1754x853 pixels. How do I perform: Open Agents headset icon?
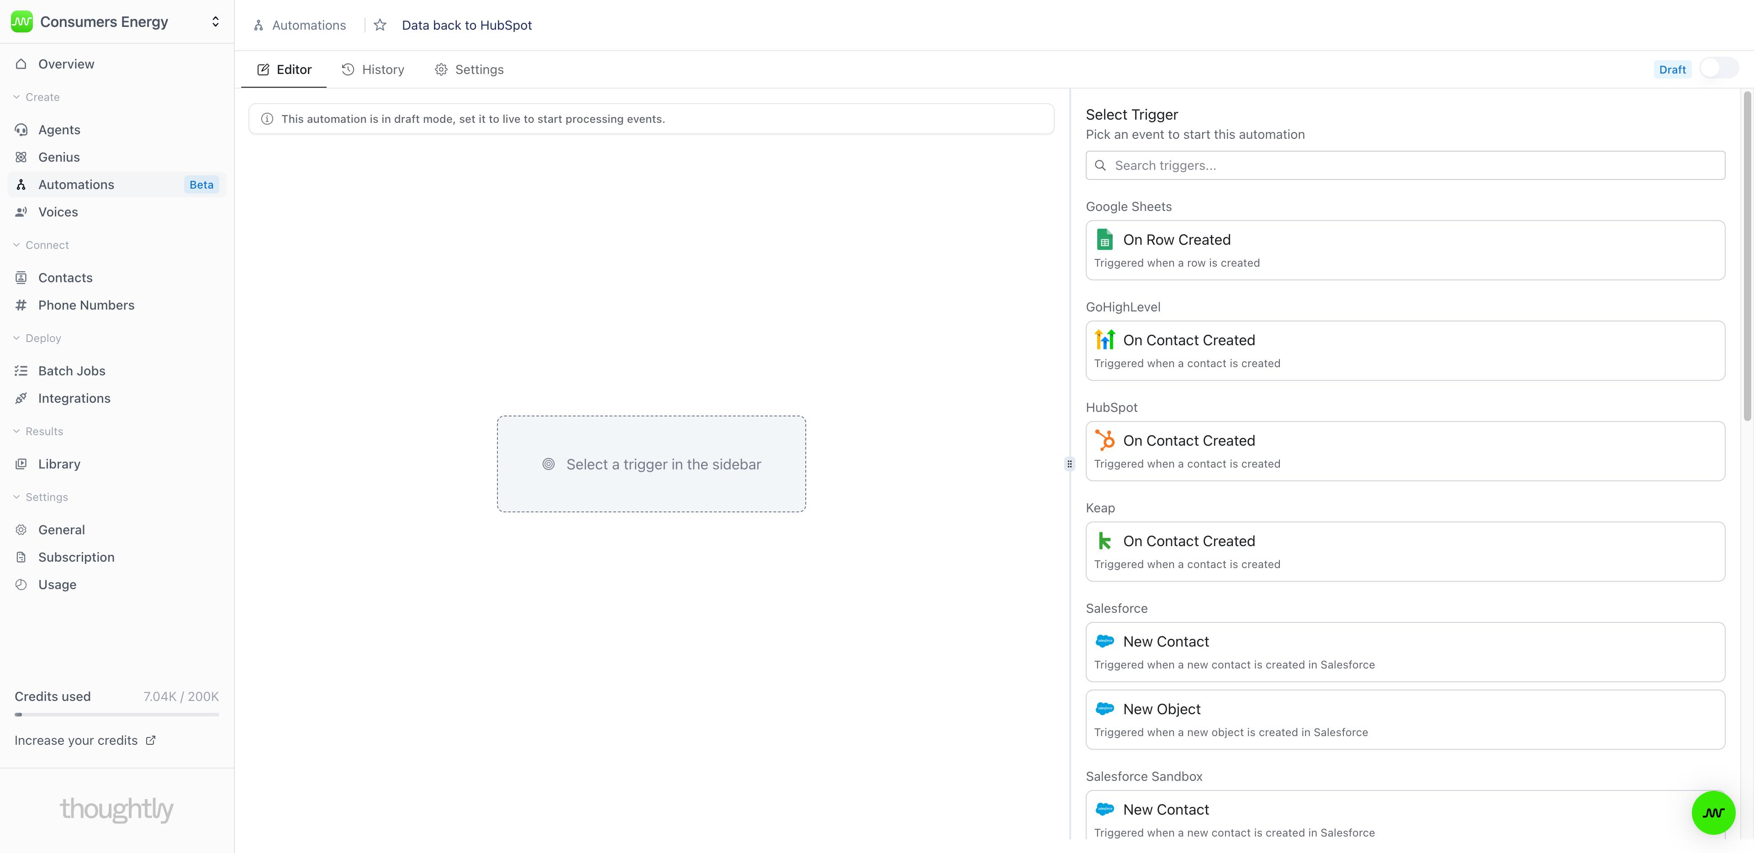coord(21,130)
